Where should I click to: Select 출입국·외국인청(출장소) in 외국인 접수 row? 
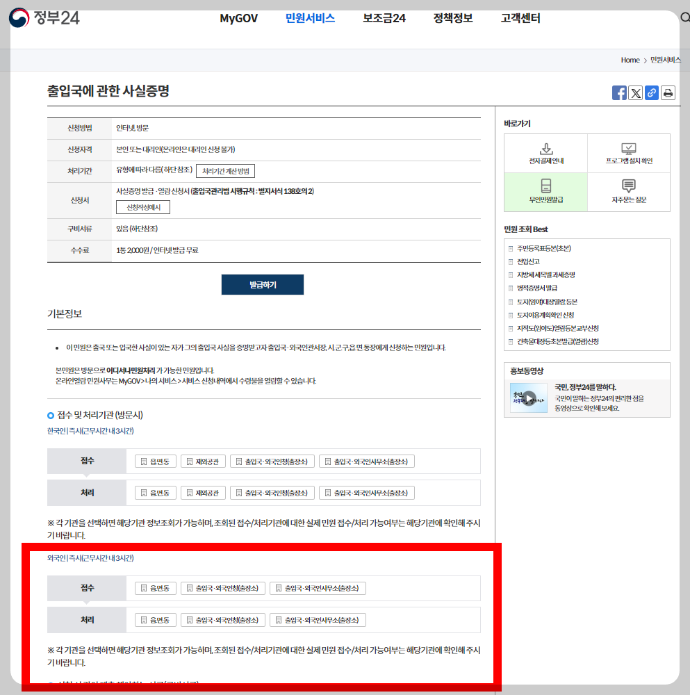click(x=223, y=588)
